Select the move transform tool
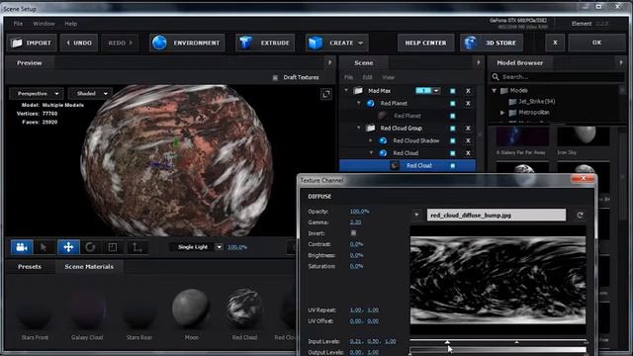 [x=68, y=247]
